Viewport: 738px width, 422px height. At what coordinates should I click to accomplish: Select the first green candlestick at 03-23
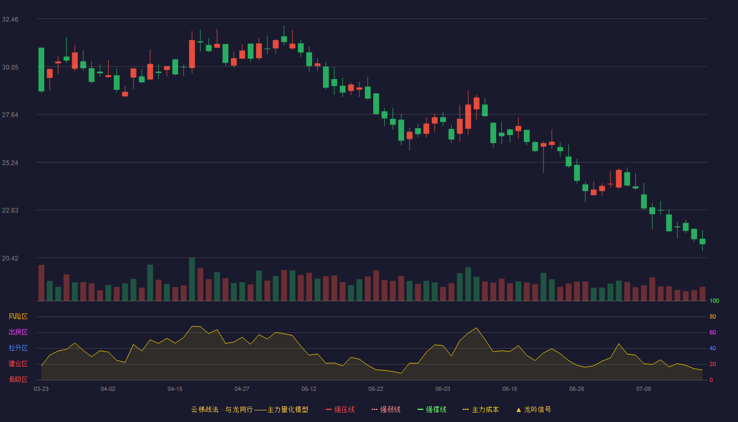[41, 70]
